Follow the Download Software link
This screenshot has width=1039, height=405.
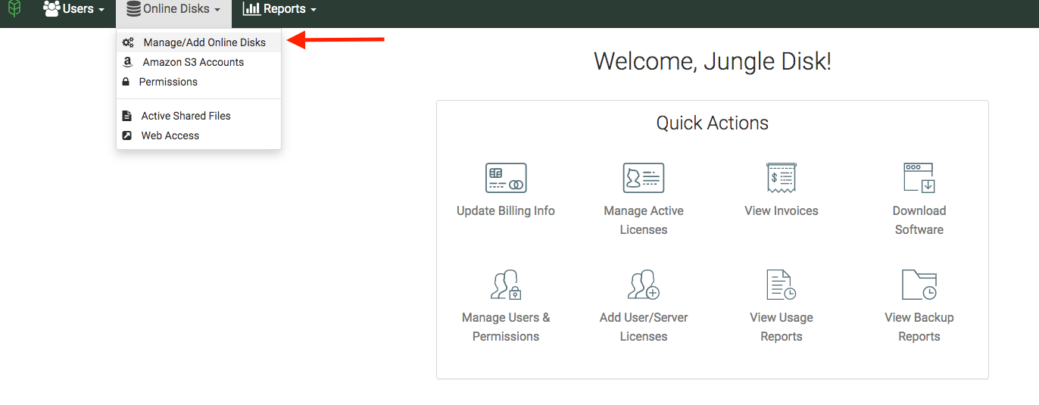[x=919, y=220]
